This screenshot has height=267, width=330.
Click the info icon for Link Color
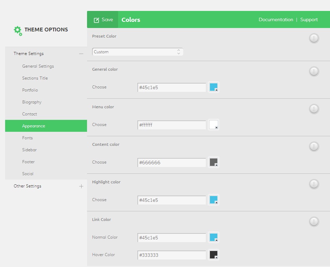pyautogui.click(x=314, y=222)
